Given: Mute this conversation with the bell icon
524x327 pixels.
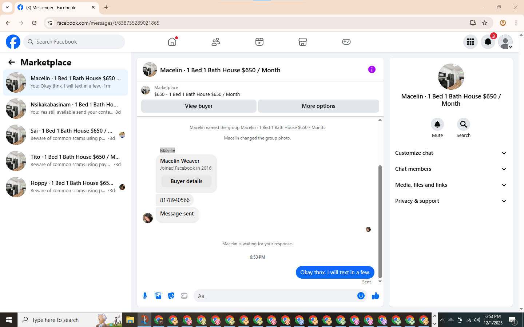Looking at the screenshot, I should point(437,124).
